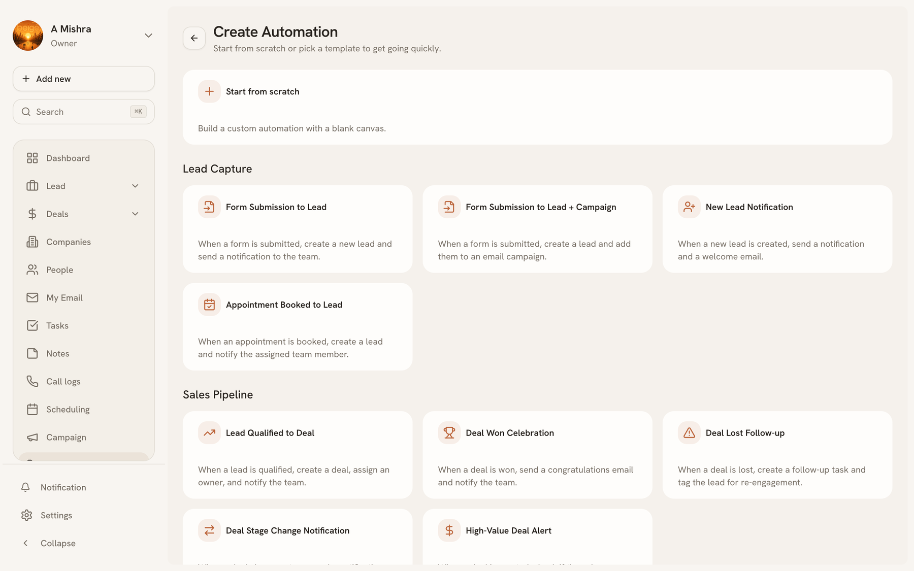
Task: Collapse the sidebar with the Collapse chevron
Action: click(25, 543)
